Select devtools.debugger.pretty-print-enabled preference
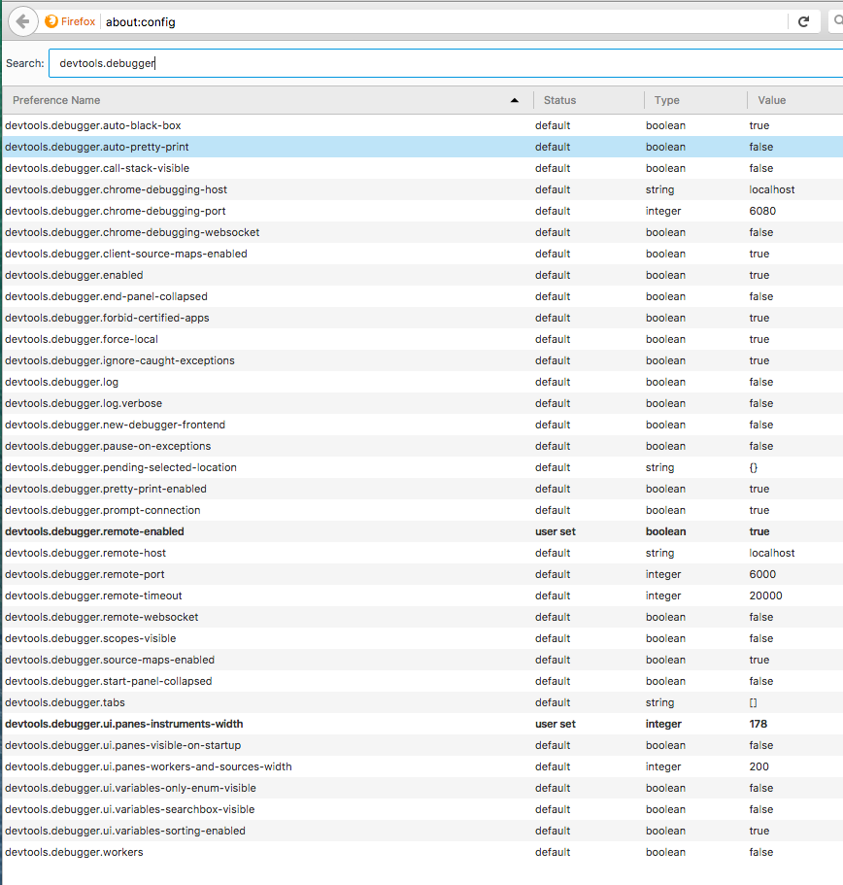Viewport: 843px width, 885px height. point(422,489)
